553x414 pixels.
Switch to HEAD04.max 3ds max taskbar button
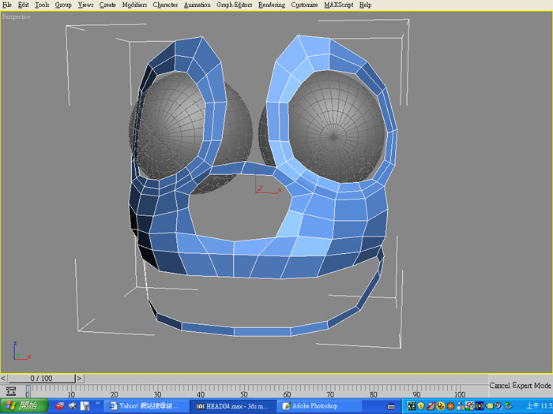(232, 406)
